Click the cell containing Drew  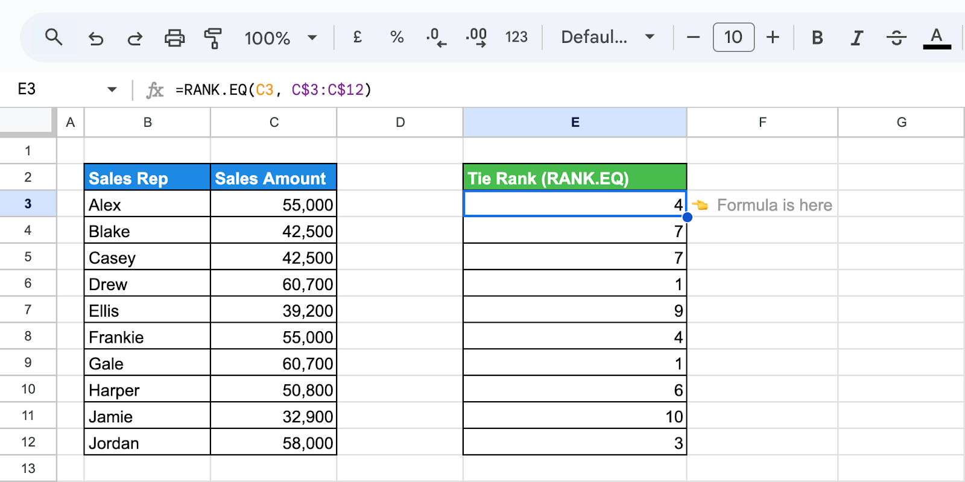[x=147, y=284]
